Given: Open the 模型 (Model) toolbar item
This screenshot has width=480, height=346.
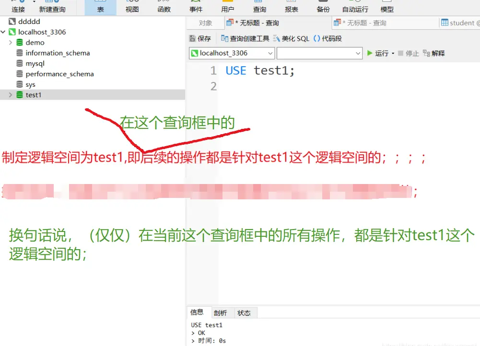Looking at the screenshot, I should [x=387, y=7].
